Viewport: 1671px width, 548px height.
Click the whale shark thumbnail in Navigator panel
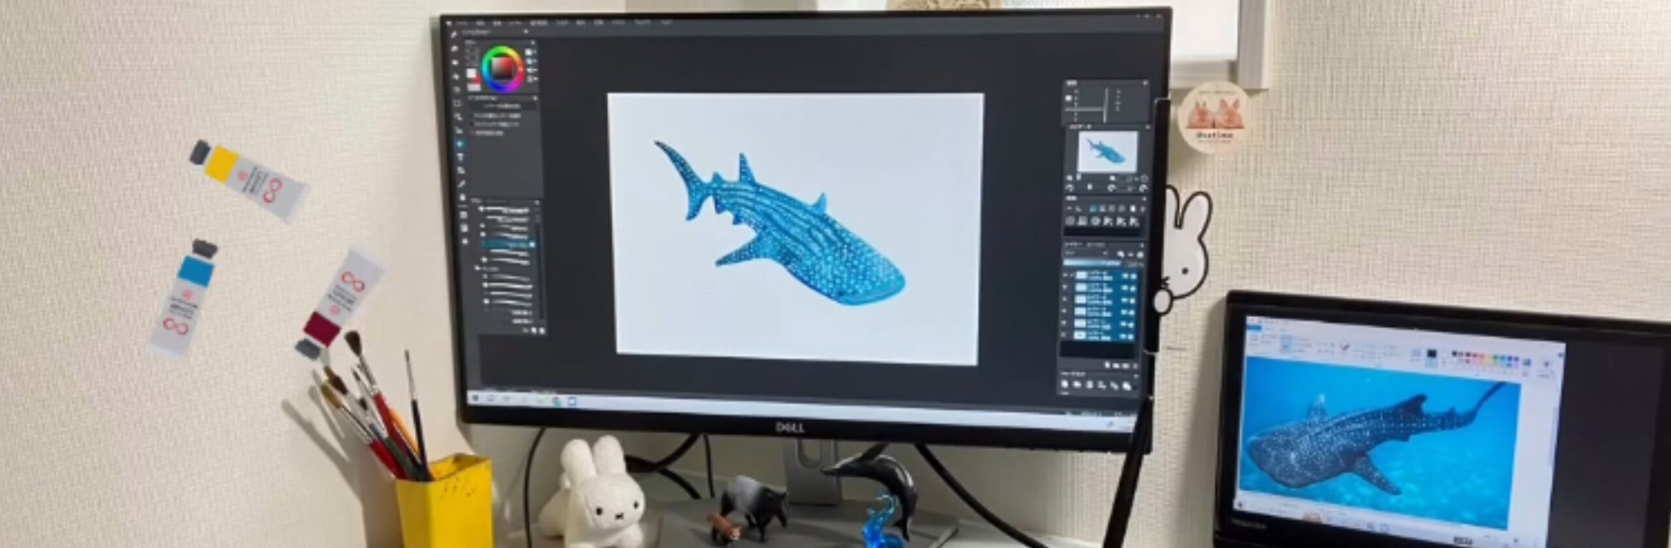click(1108, 152)
